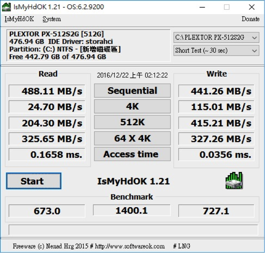Select the 415.21 MB/s 512K write value
The height and width of the screenshot is (253, 265).
pos(216,123)
